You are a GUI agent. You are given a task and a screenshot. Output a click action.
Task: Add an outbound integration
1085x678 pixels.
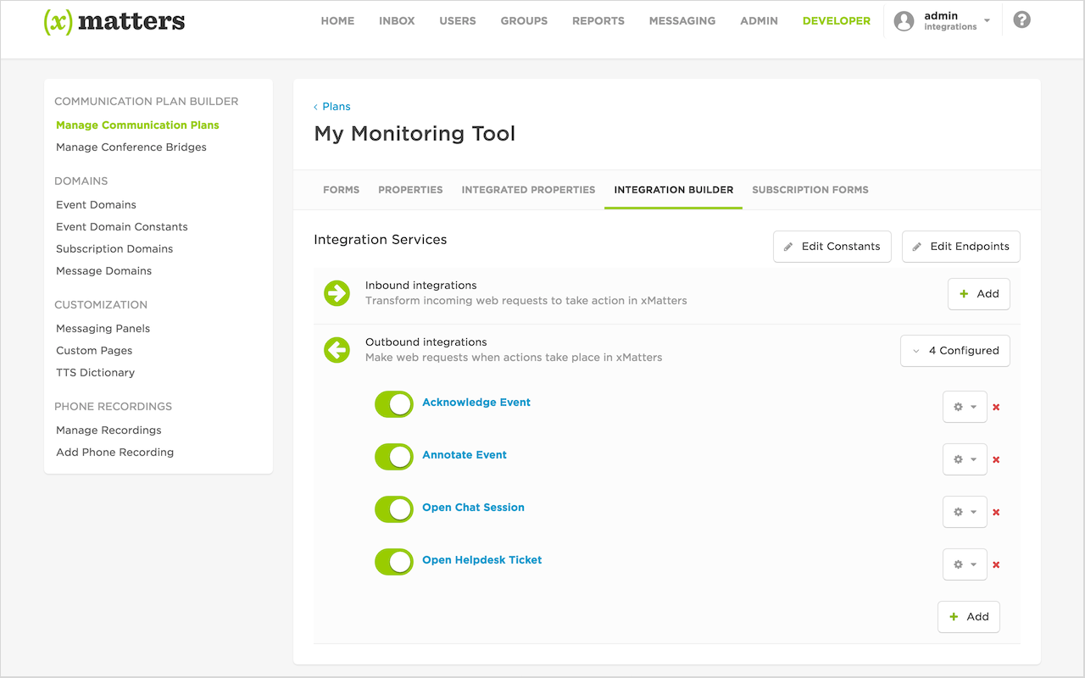(x=968, y=617)
